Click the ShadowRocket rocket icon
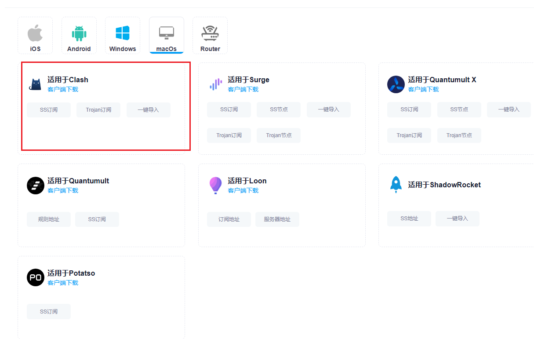The height and width of the screenshot is (339, 534). [x=396, y=185]
